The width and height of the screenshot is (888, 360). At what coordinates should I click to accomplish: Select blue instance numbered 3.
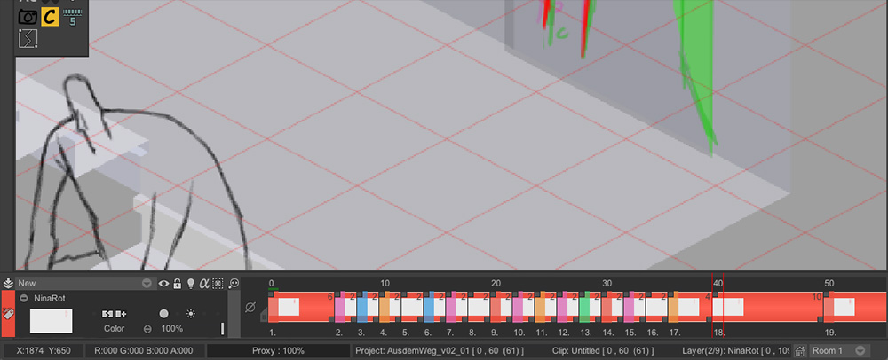click(367, 307)
